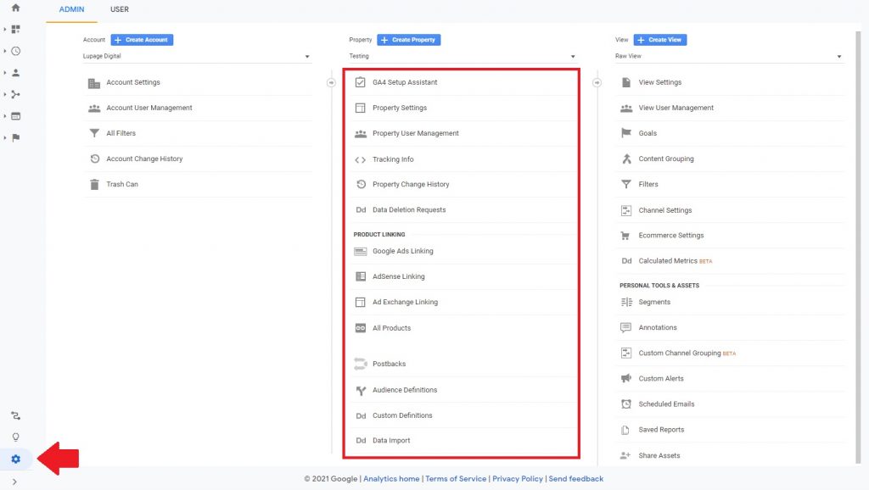The width and height of the screenshot is (869, 490).
Task: Open Channel Settings
Action: click(x=665, y=210)
